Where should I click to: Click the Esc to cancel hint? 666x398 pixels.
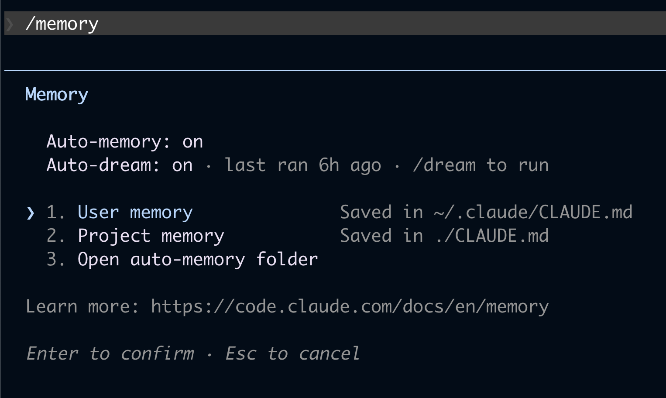pyautogui.click(x=292, y=353)
